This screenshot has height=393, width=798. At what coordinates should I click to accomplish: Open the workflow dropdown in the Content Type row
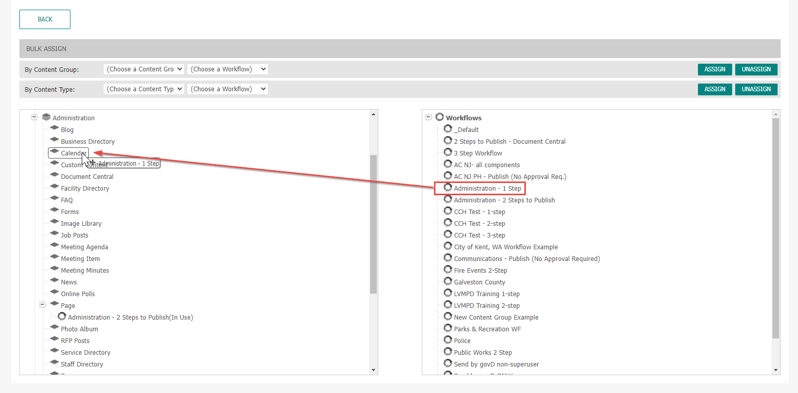pyautogui.click(x=227, y=88)
